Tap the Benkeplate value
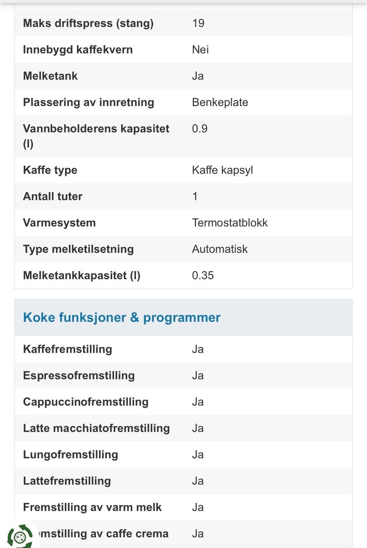This screenshot has height=548, width=367. (x=220, y=102)
